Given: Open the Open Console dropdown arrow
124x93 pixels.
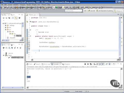Looking at the screenshot, I should click(x=116, y=64).
